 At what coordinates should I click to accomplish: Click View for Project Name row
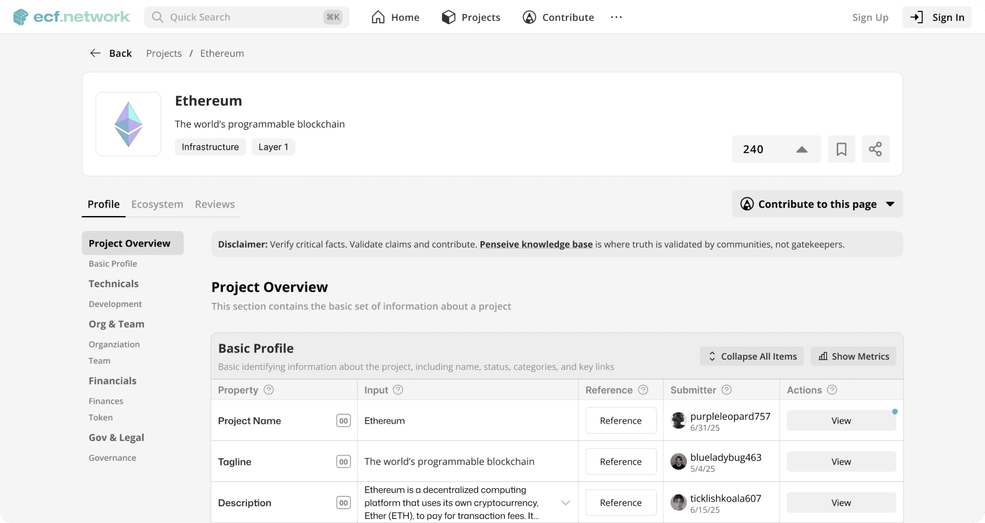point(841,421)
